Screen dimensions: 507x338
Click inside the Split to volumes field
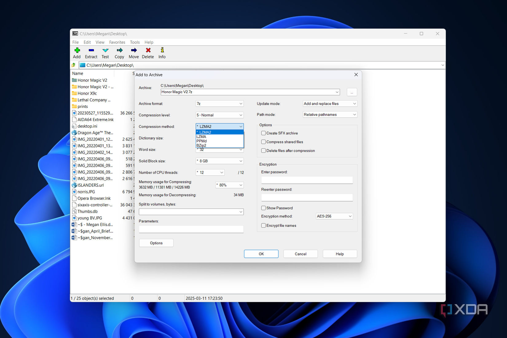tap(191, 211)
